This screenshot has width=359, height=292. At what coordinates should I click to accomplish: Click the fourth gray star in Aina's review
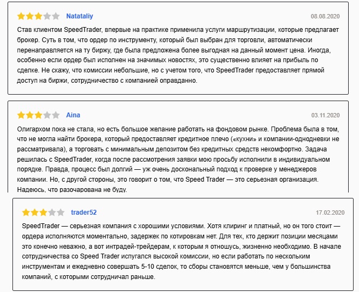point(47,115)
